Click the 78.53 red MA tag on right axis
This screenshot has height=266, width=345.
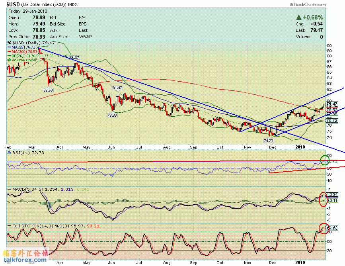click(332, 110)
